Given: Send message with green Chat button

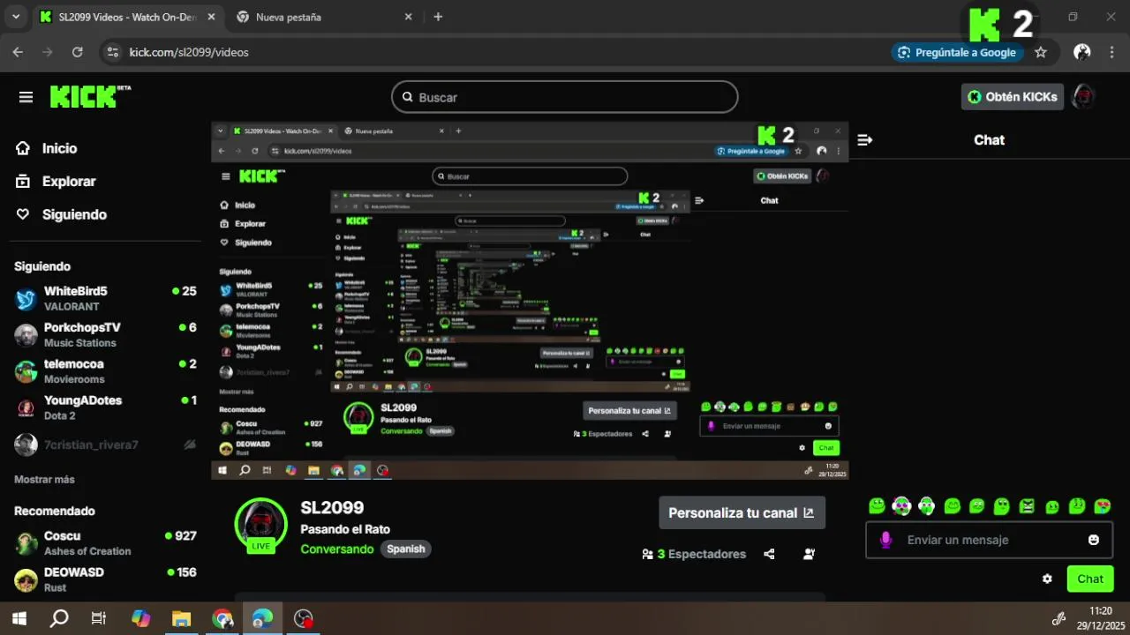Looking at the screenshot, I should [x=1090, y=579].
